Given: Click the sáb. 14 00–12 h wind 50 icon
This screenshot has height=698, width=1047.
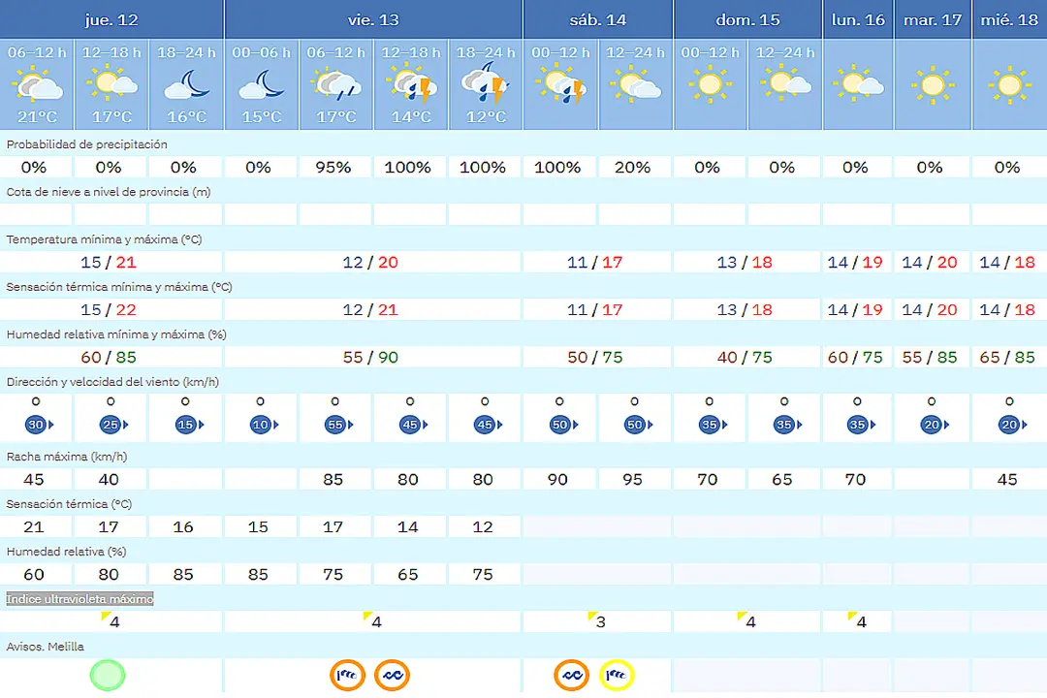Looking at the screenshot, I should coord(562,425).
